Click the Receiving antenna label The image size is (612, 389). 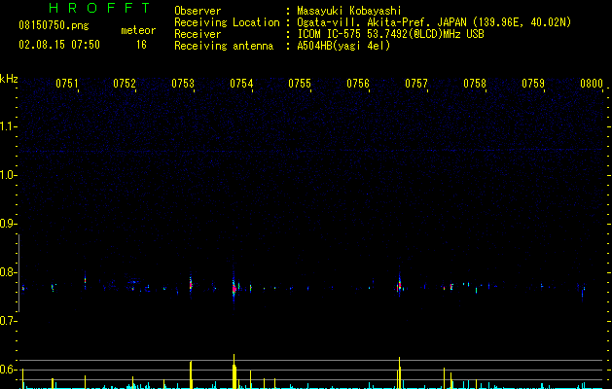(224, 46)
